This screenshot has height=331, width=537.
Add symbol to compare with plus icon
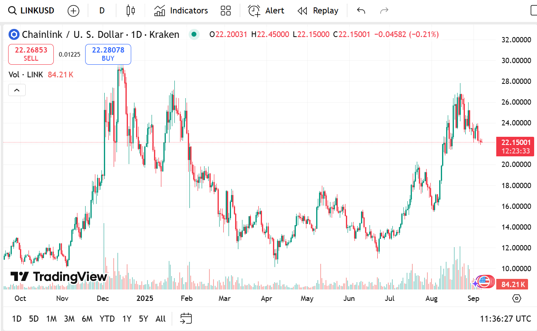(x=73, y=11)
